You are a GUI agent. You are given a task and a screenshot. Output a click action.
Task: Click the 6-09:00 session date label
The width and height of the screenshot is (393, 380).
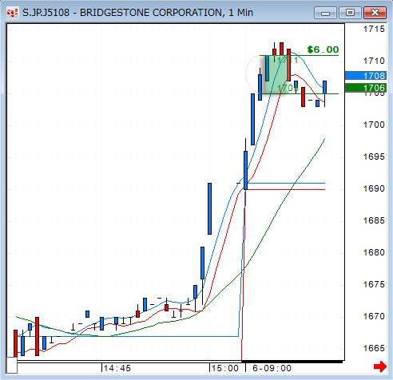[272, 368]
